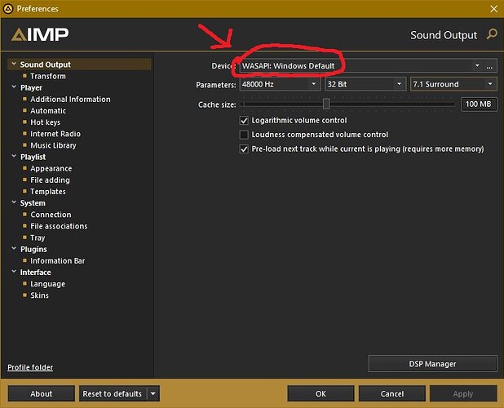Collapse the Player tree section
Image resolution: width=504 pixels, height=408 pixels.
[x=14, y=87]
